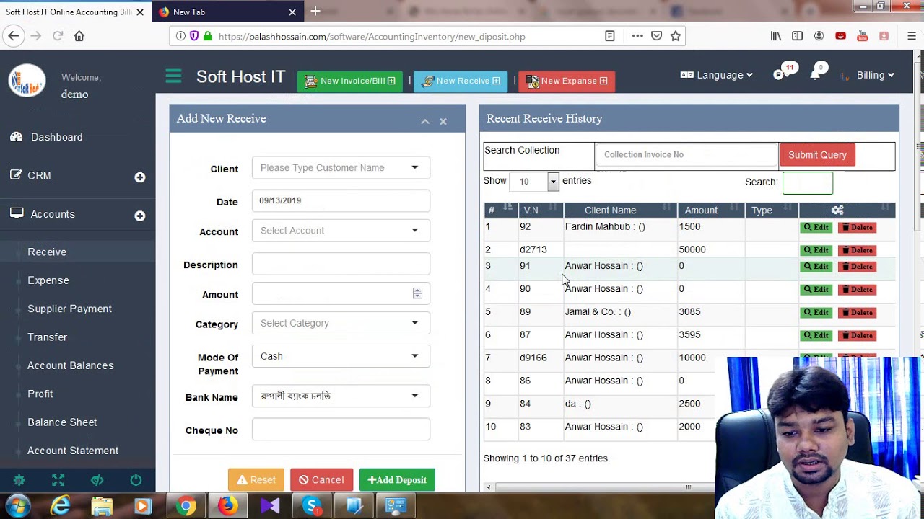Expand the CRM plus icon
The image size is (924, 519).
click(140, 177)
